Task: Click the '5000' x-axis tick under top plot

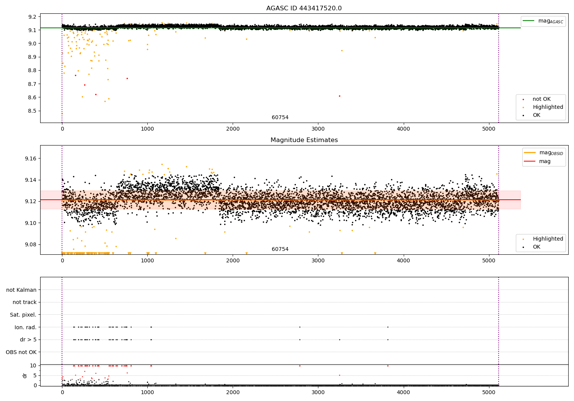Action: click(x=489, y=129)
